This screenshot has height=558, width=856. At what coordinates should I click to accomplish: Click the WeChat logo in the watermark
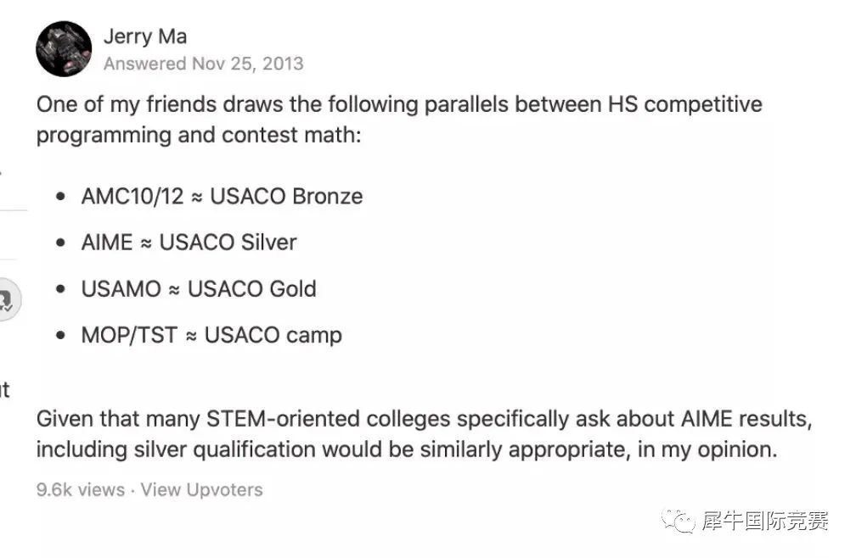[x=678, y=521]
